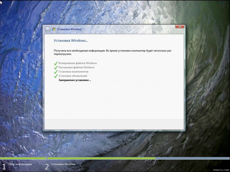The image size is (230, 172).
Task: Select the 'Установка компонентов' step text
Action: pyautogui.click(x=73, y=71)
